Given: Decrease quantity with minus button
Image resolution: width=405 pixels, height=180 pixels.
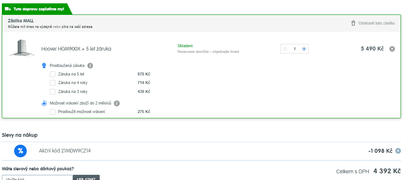Looking at the screenshot, I should [285, 49].
